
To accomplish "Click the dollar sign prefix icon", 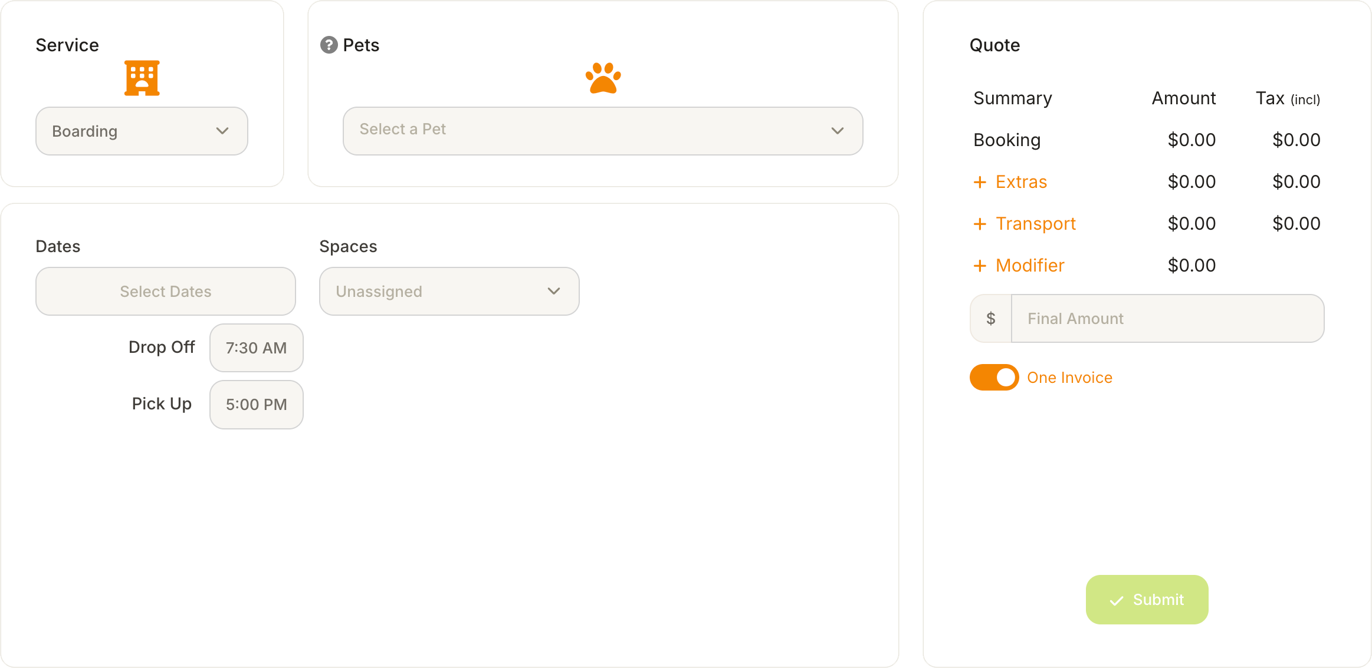I will tap(991, 319).
